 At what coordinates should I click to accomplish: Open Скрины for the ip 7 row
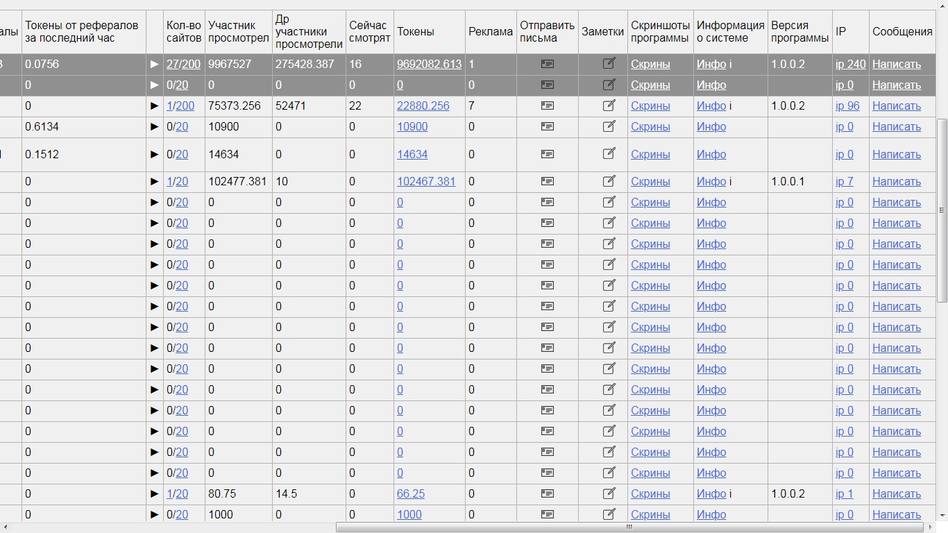[650, 181]
